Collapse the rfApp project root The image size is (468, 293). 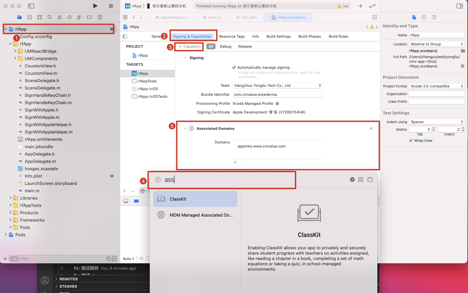coord(6,29)
